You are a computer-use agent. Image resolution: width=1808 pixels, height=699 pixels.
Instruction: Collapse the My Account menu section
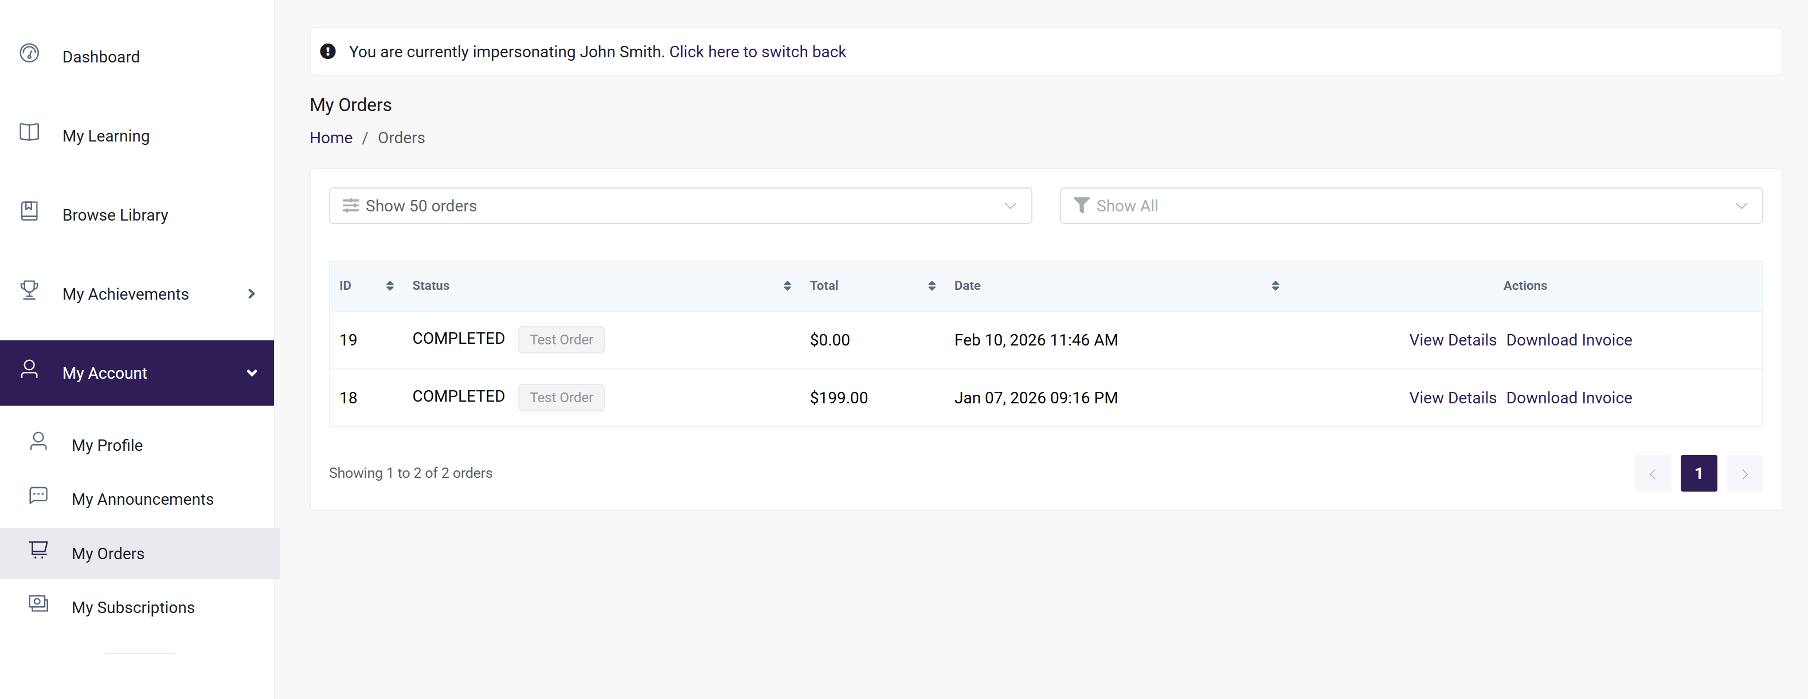tap(251, 374)
